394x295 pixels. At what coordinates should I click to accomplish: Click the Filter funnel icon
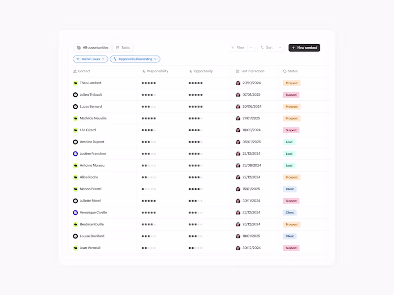232,48
